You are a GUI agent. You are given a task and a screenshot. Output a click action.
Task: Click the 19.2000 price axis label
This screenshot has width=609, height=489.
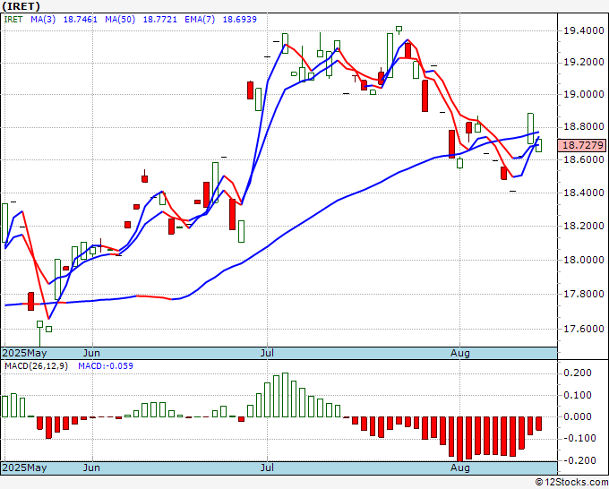point(584,62)
